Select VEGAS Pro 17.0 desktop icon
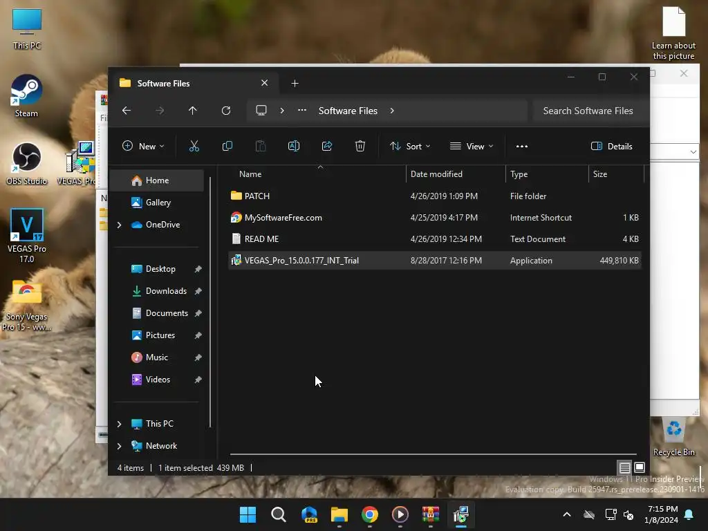The width and height of the screenshot is (708, 531). [x=27, y=236]
